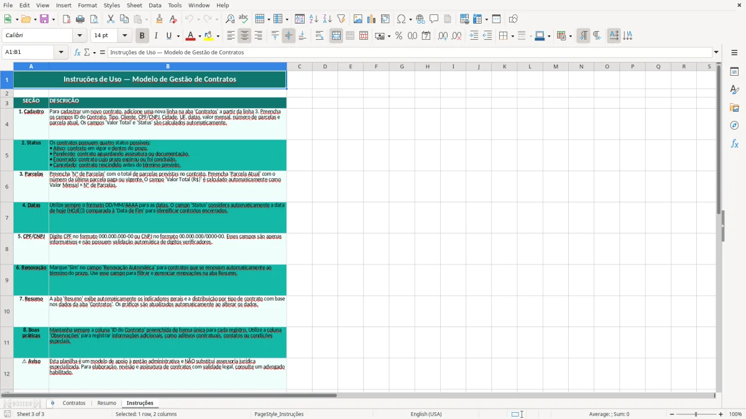Viewport: 746px width, 419px height.
Task: Toggle Bold formatting
Action: pyautogui.click(x=142, y=36)
